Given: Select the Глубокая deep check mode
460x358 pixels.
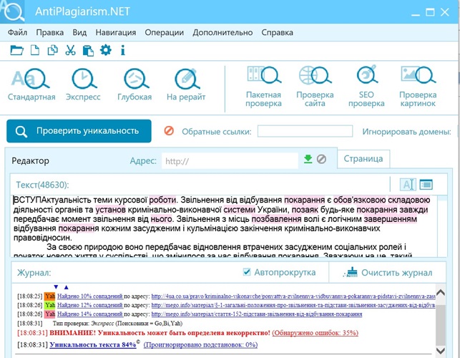Looking at the screenshot, I should [134, 85].
